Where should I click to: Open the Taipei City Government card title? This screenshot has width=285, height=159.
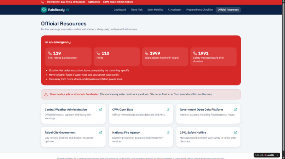pyautogui.click(x=60, y=132)
